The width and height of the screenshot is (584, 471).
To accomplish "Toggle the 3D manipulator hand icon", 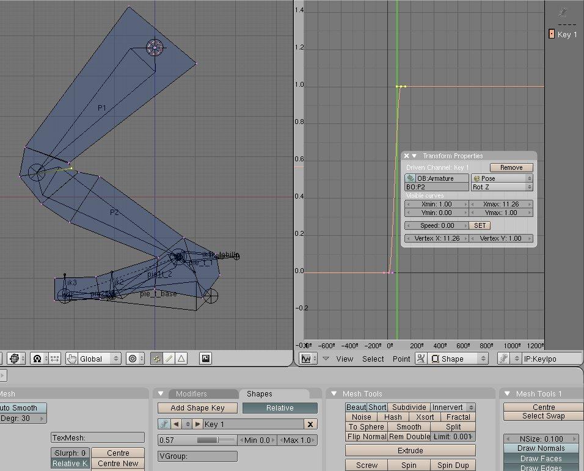I will [x=71, y=359].
